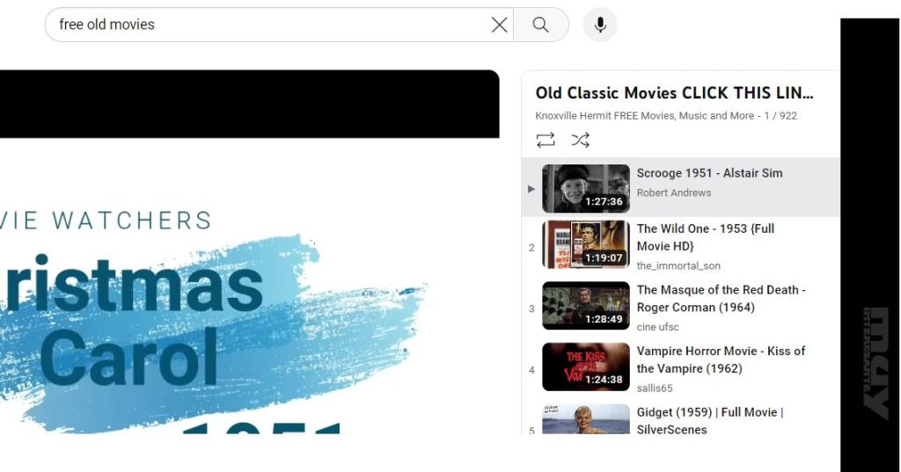The image size is (901, 472).
Task: Click the Gidget 1959 thumbnail
Action: pos(585,419)
